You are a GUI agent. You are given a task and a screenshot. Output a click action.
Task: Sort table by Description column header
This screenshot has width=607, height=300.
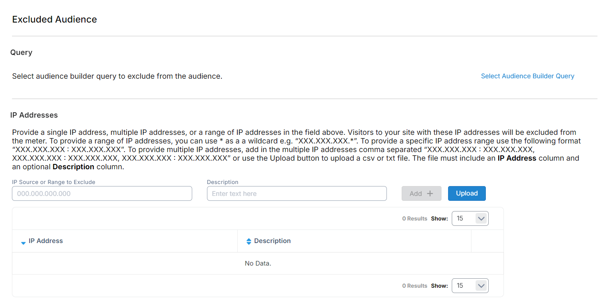(272, 241)
